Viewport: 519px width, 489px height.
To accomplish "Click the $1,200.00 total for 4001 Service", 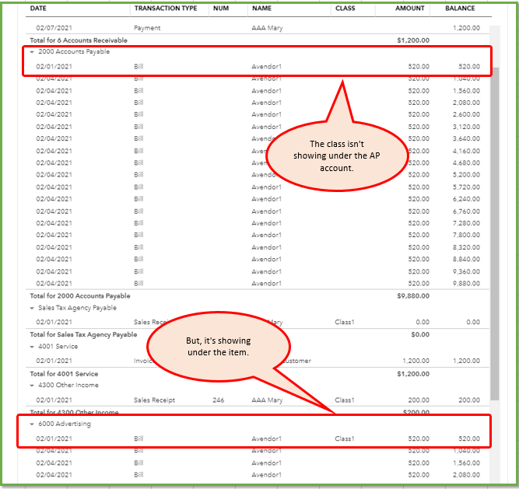I will [x=413, y=374].
